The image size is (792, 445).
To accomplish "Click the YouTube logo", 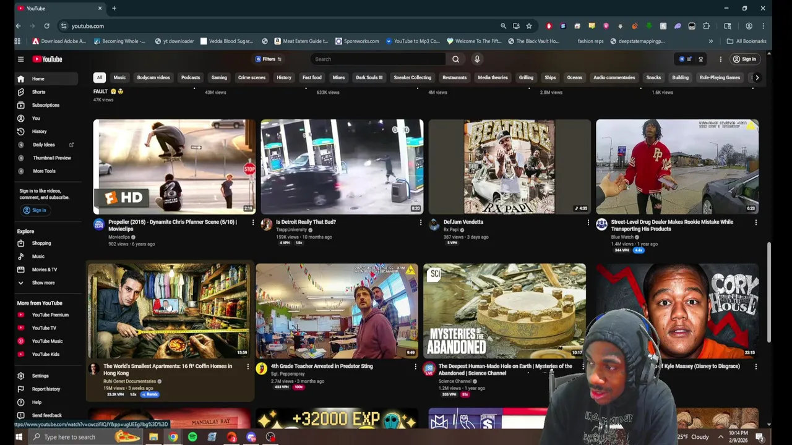I will point(48,59).
